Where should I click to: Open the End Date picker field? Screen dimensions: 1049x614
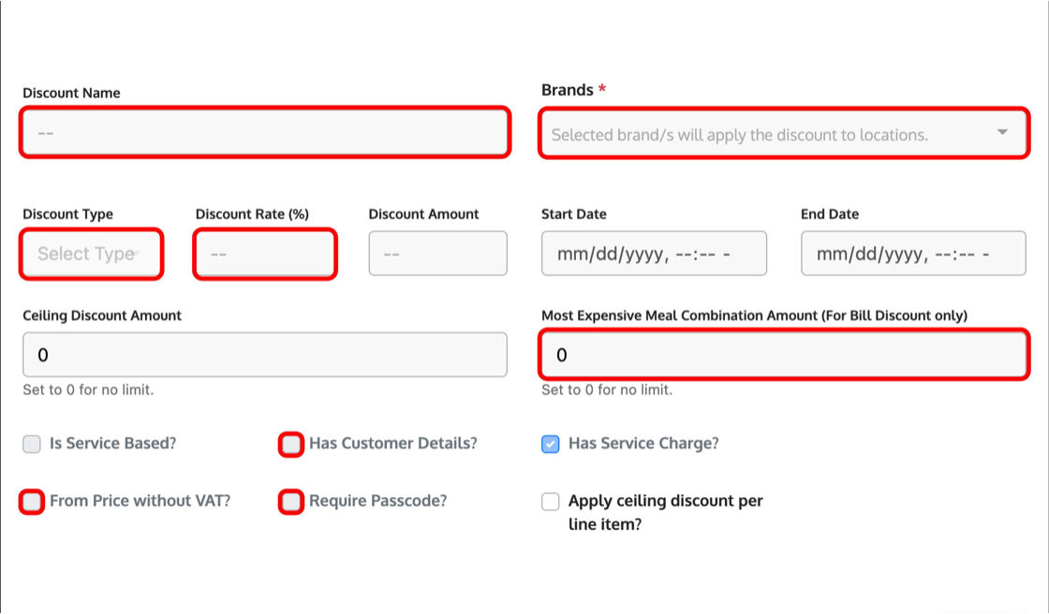point(913,254)
